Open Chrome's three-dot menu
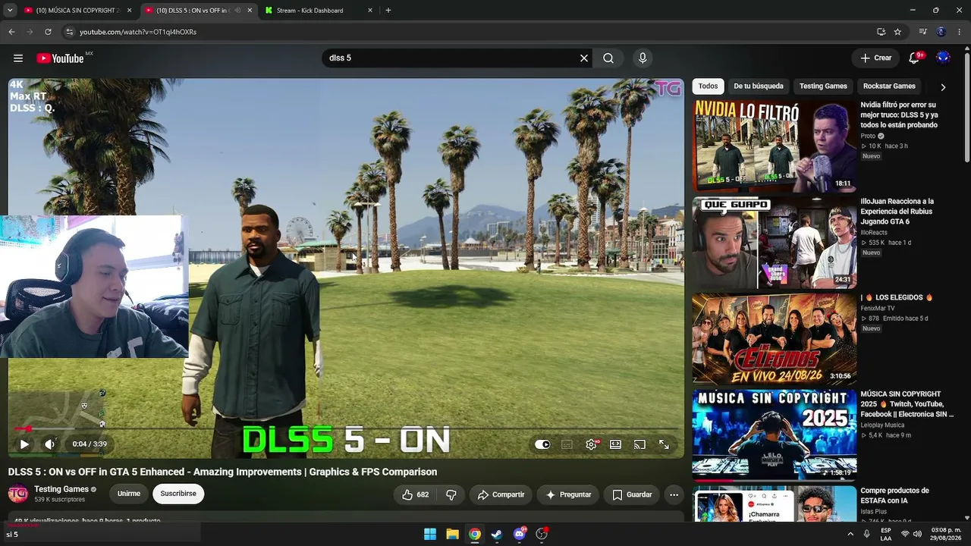971x546 pixels. [960, 32]
